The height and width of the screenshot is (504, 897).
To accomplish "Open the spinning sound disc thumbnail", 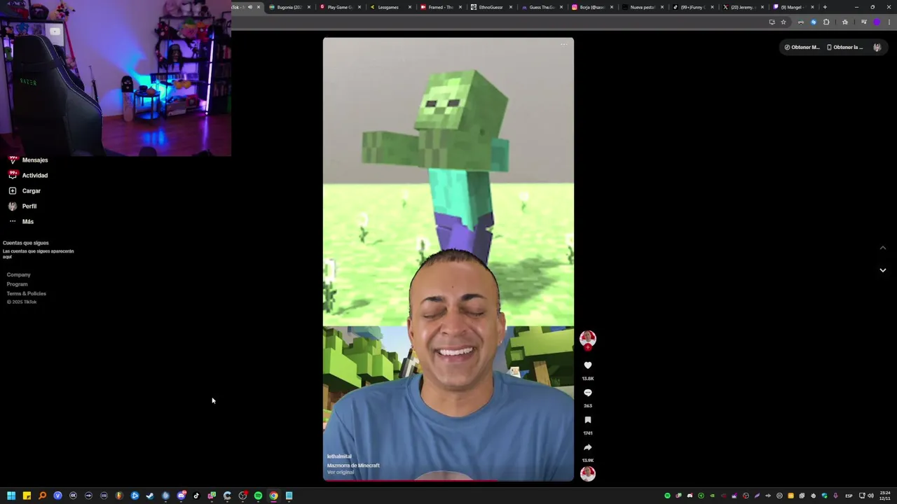I will [588, 474].
